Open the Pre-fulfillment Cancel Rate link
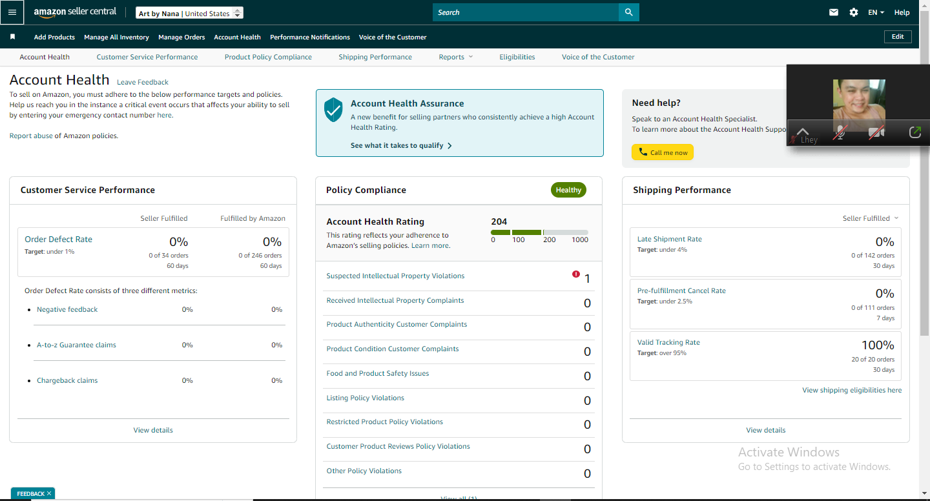The width and height of the screenshot is (930, 501). coord(681,291)
